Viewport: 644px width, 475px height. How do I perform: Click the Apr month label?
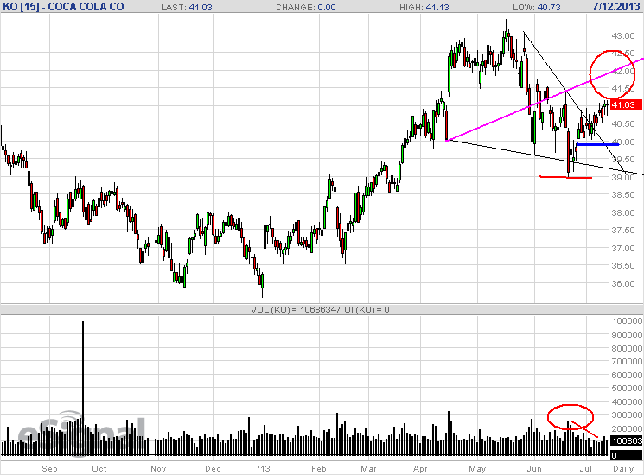coord(420,468)
